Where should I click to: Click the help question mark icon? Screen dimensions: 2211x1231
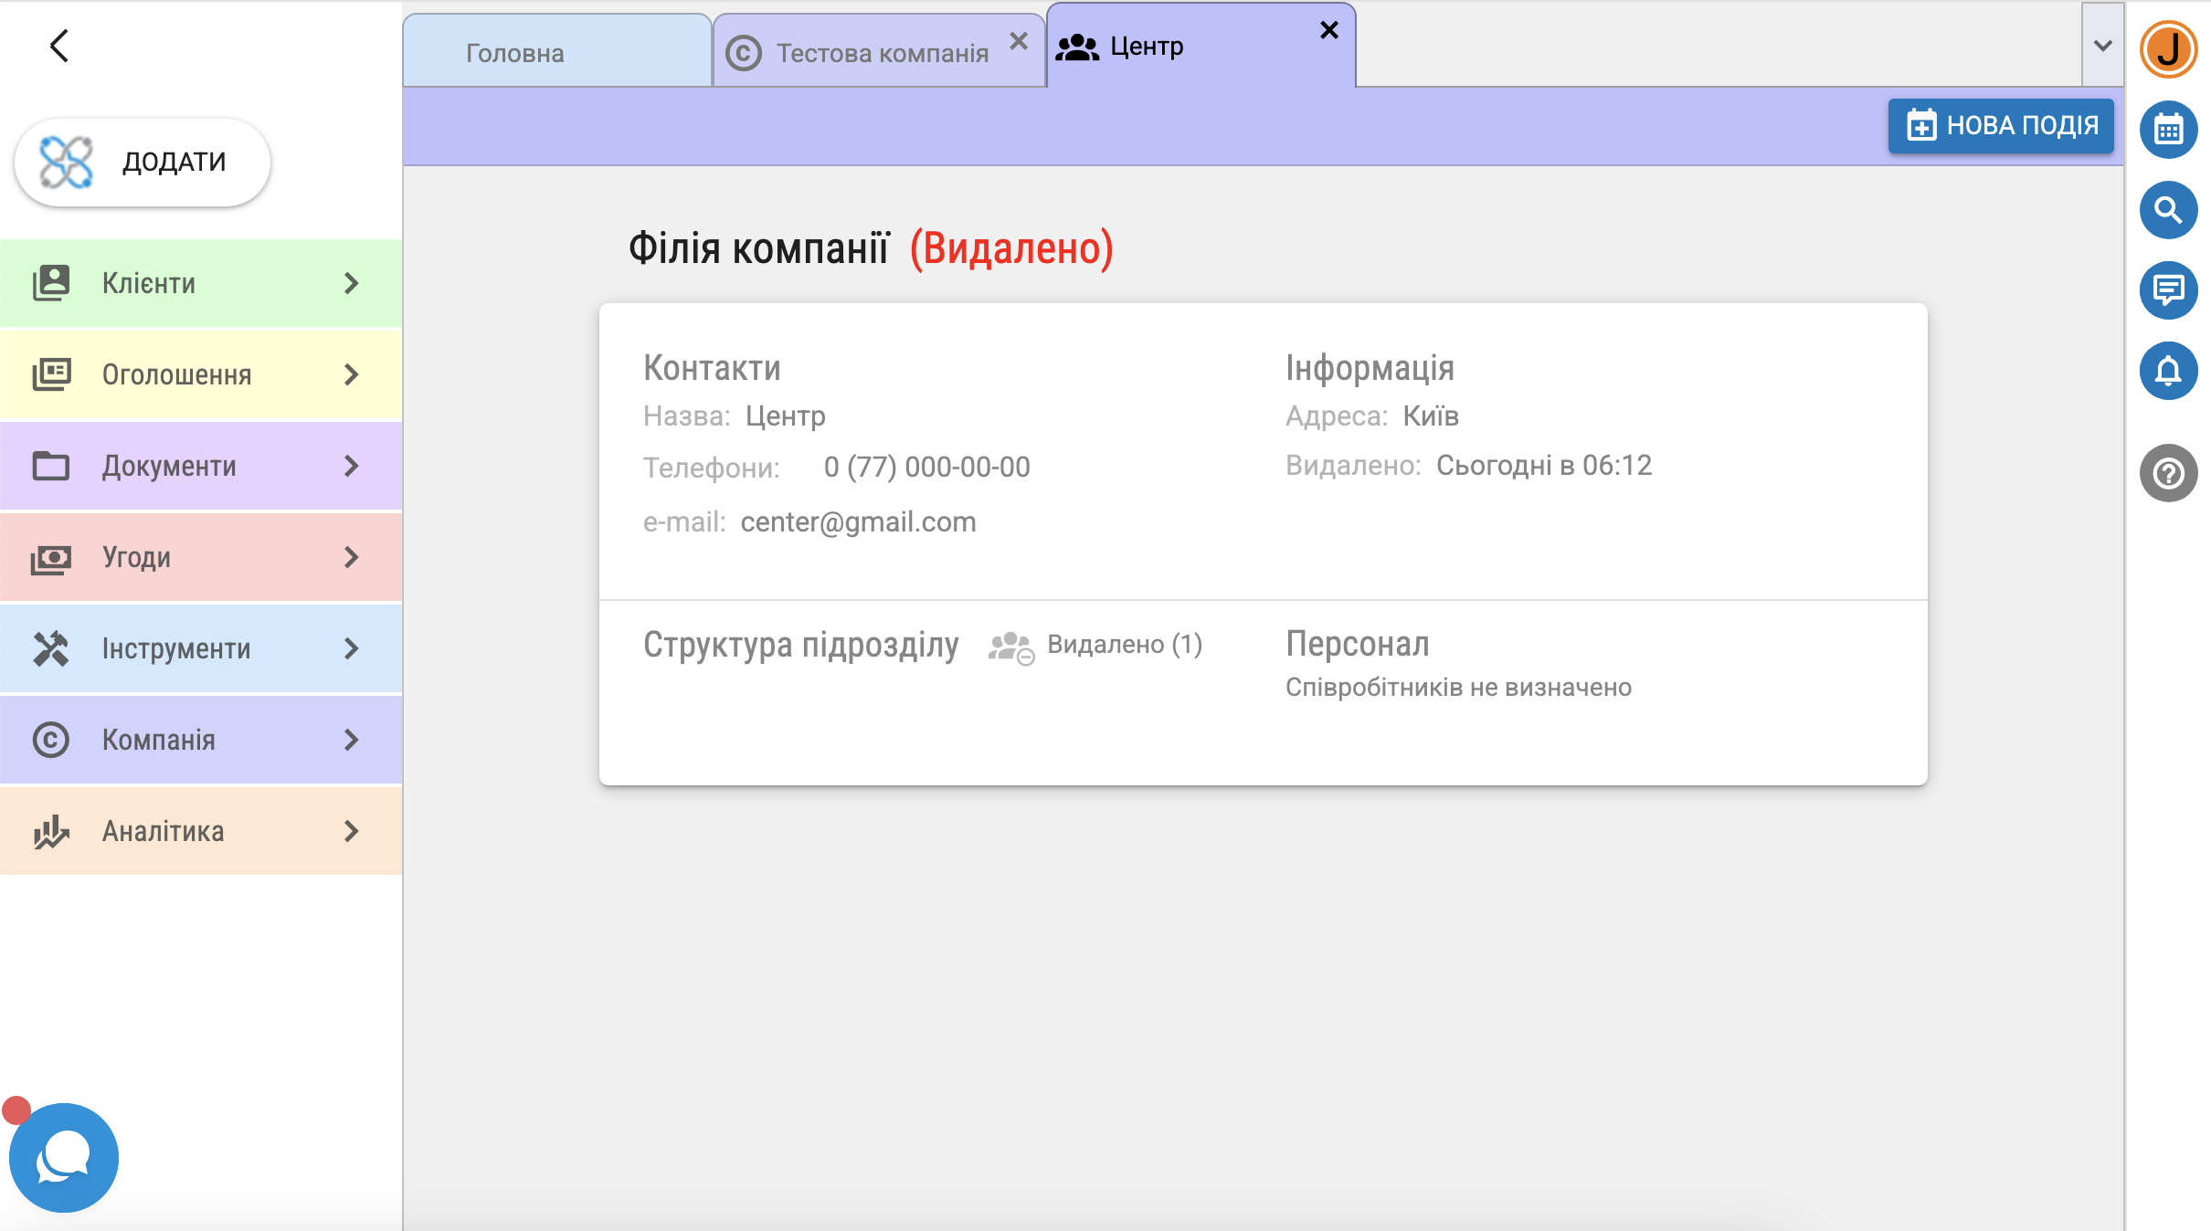(2168, 473)
